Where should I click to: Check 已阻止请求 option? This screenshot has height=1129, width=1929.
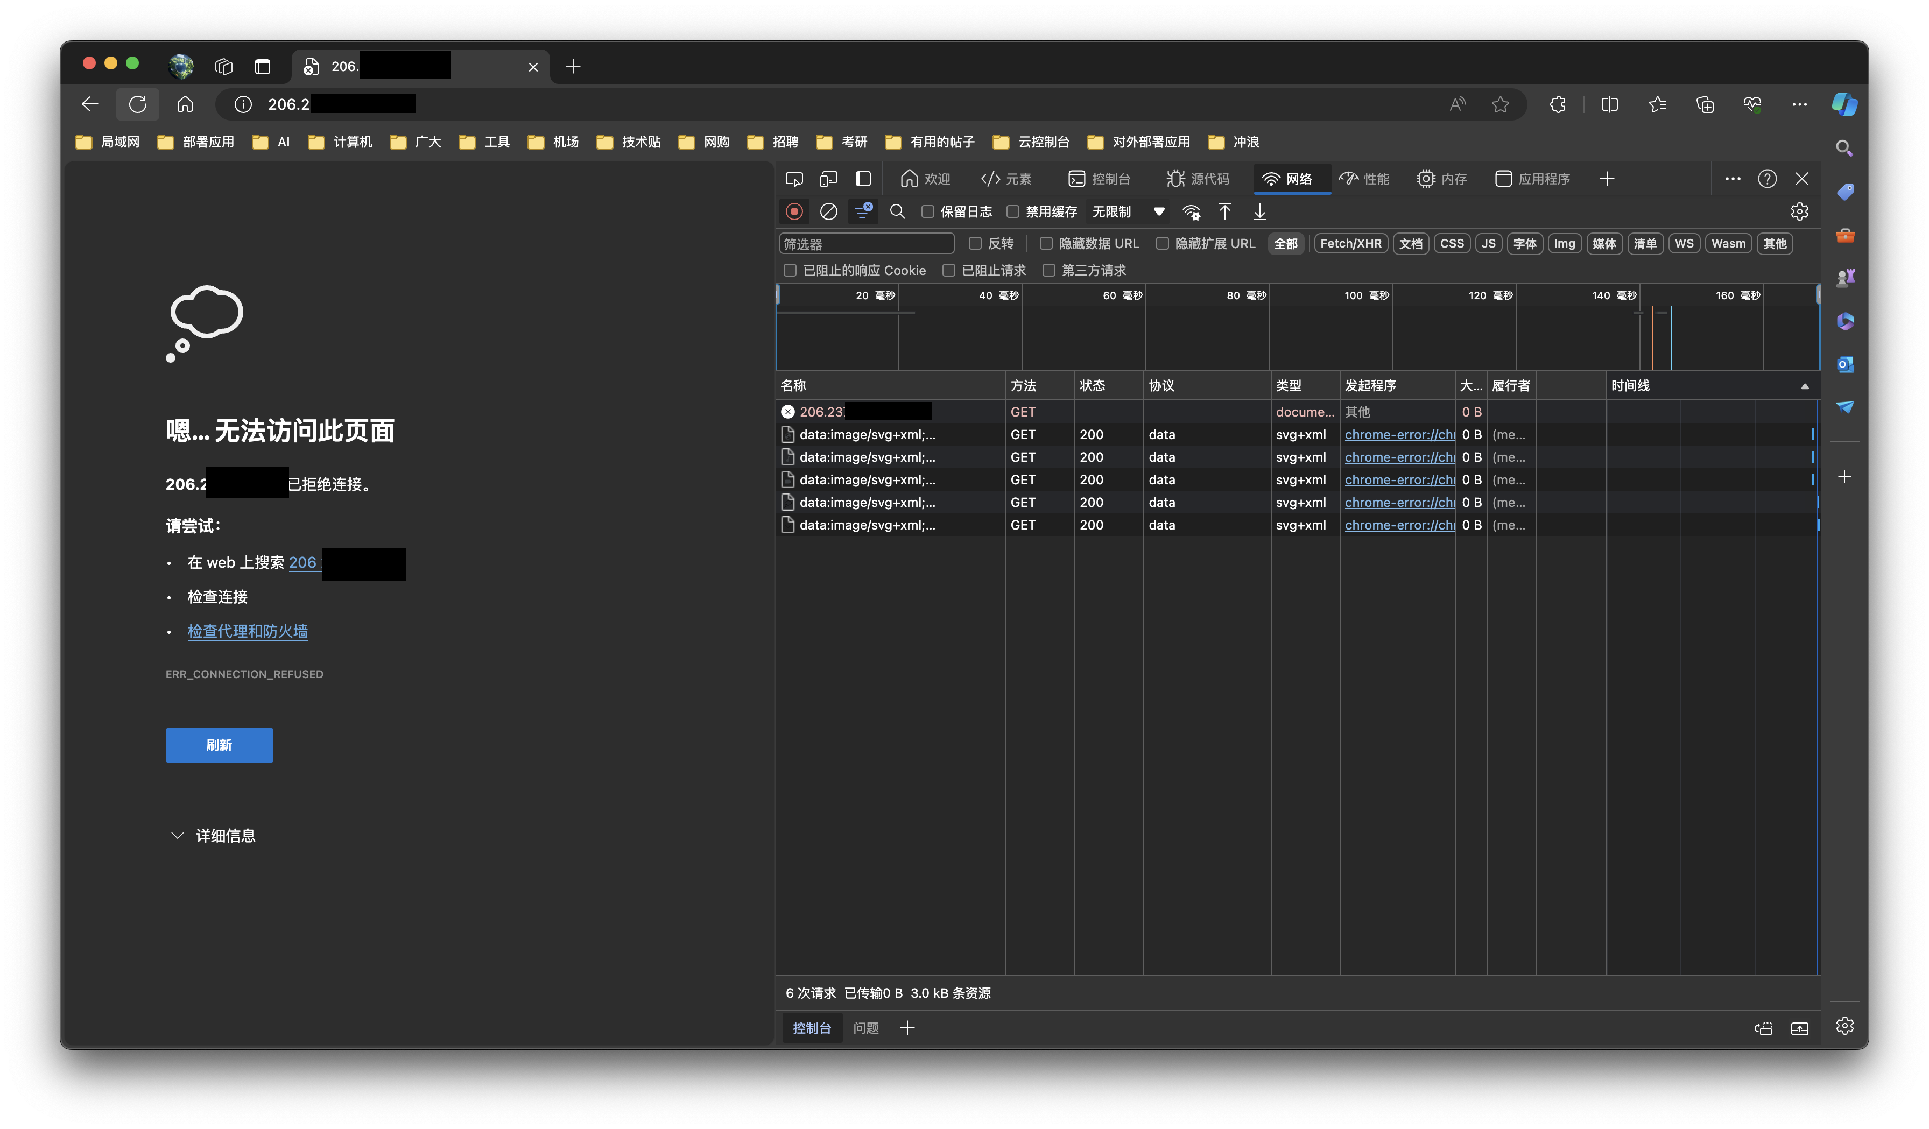(x=948, y=270)
